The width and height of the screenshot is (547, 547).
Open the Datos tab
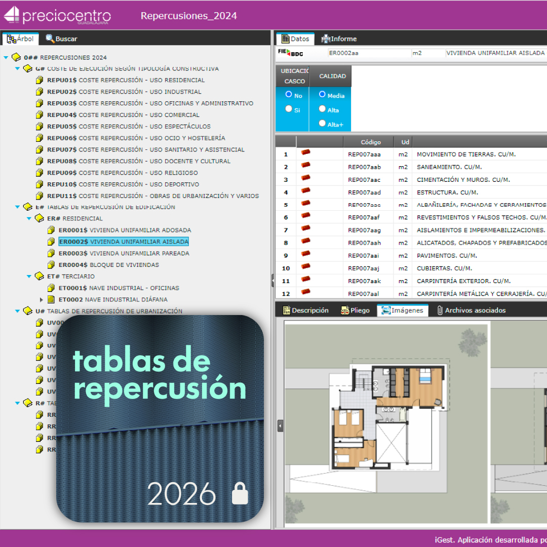point(295,38)
